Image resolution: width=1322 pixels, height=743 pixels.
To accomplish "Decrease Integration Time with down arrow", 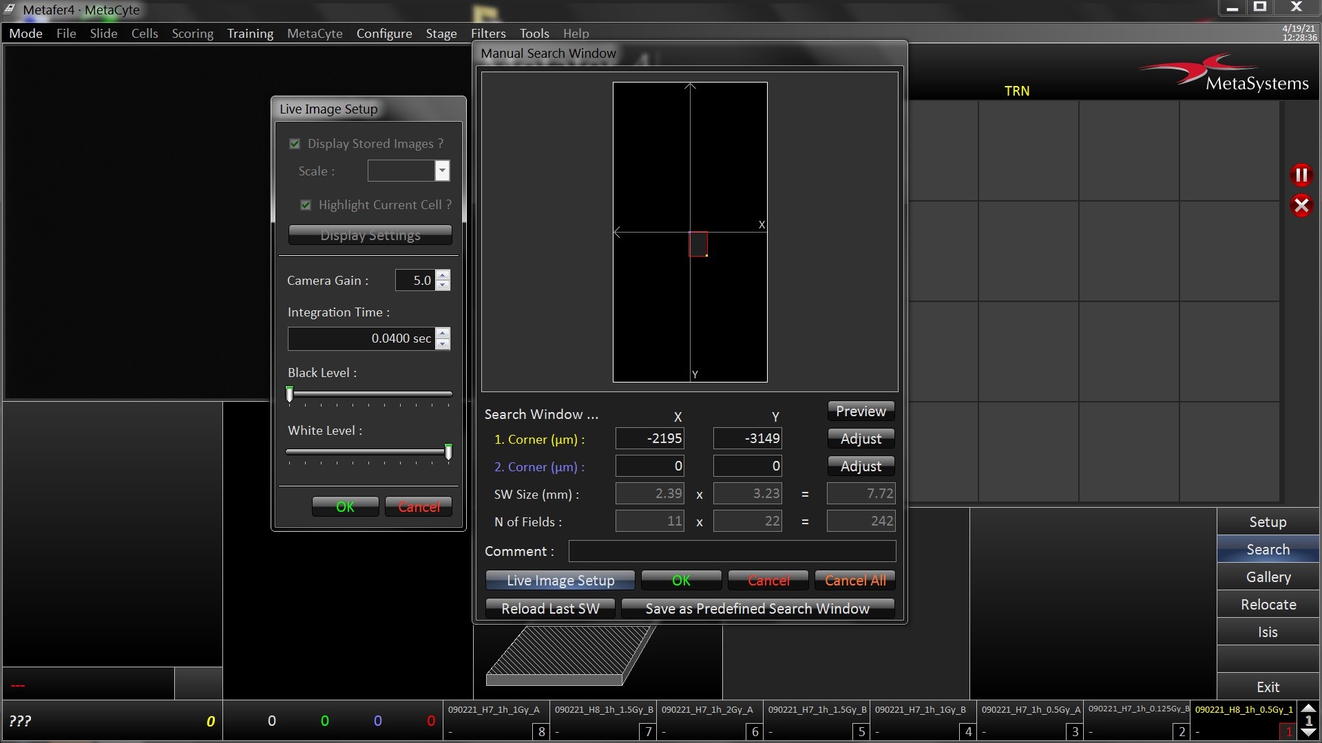I will (443, 344).
